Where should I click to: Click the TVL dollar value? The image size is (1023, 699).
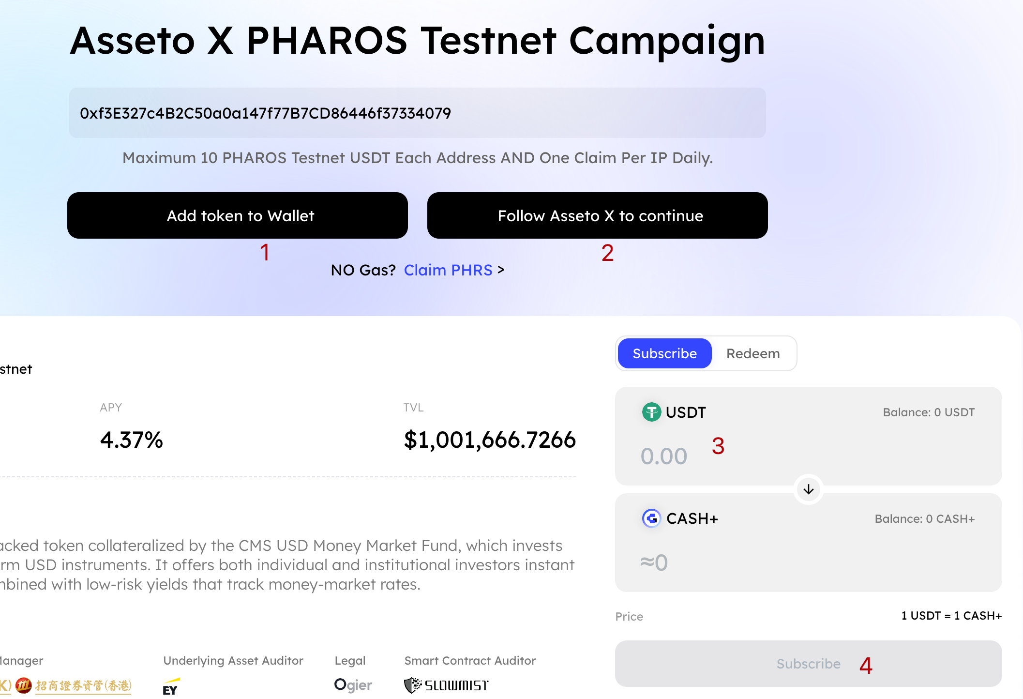coord(490,440)
